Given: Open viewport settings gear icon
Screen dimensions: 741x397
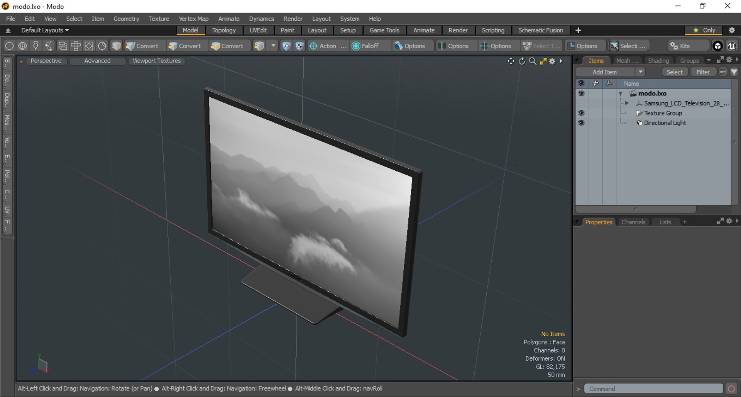Looking at the screenshot, I should [552, 61].
